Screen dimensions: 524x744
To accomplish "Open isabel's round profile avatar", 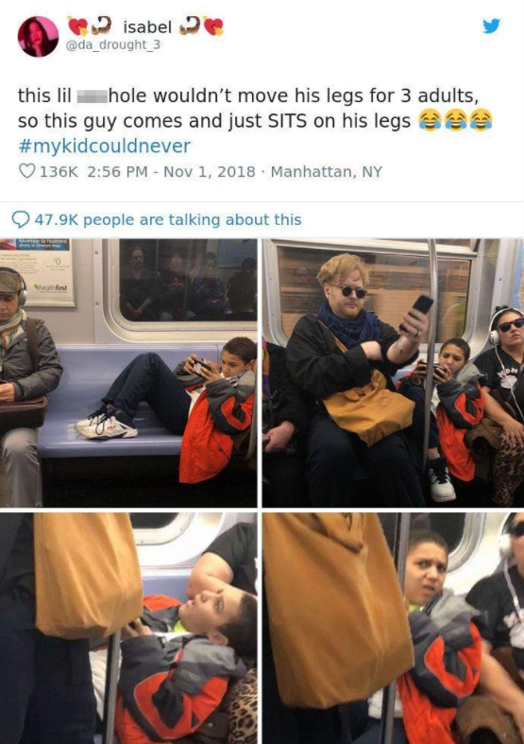I will pyautogui.click(x=38, y=37).
